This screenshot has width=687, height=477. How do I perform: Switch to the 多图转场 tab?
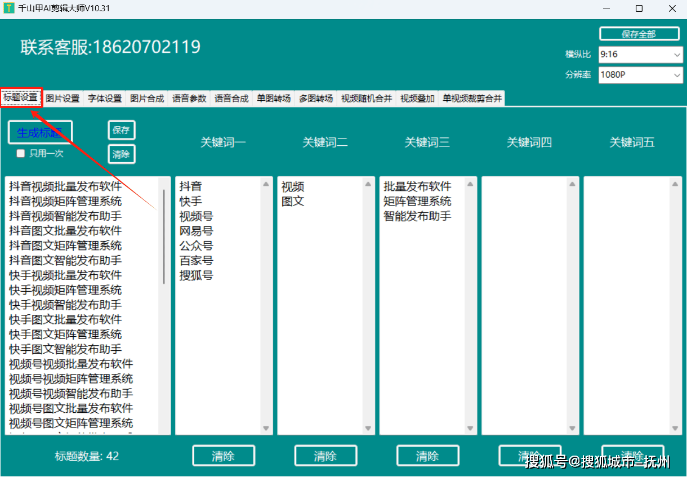click(x=315, y=97)
